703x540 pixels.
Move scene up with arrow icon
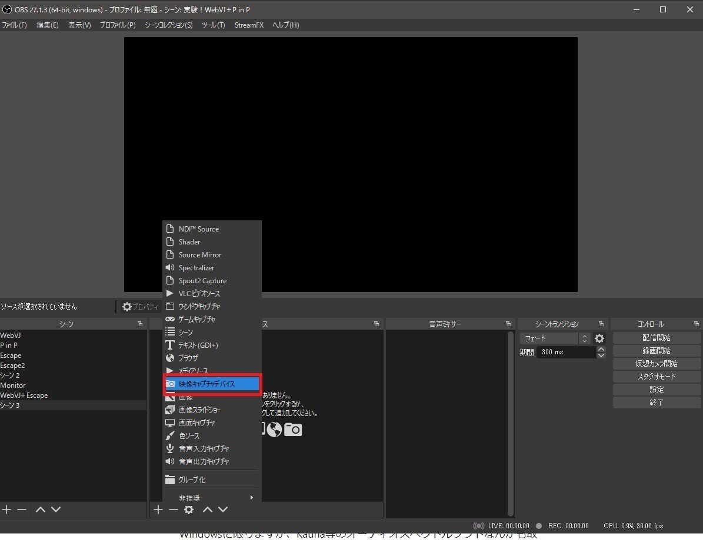click(x=41, y=509)
